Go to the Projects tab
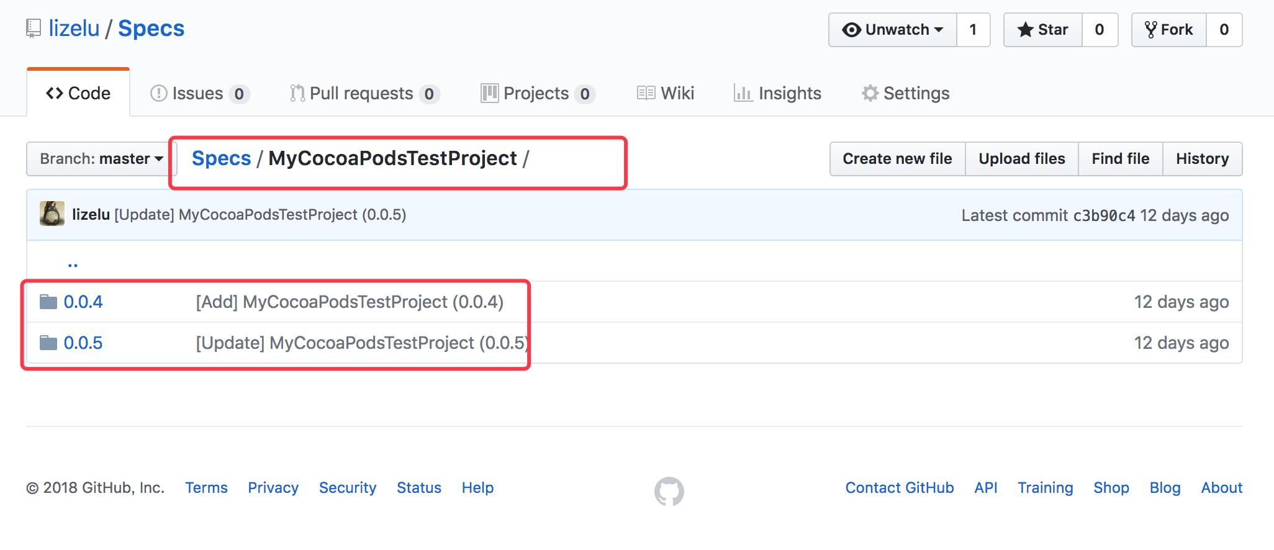The width and height of the screenshot is (1274, 550). coord(537,94)
